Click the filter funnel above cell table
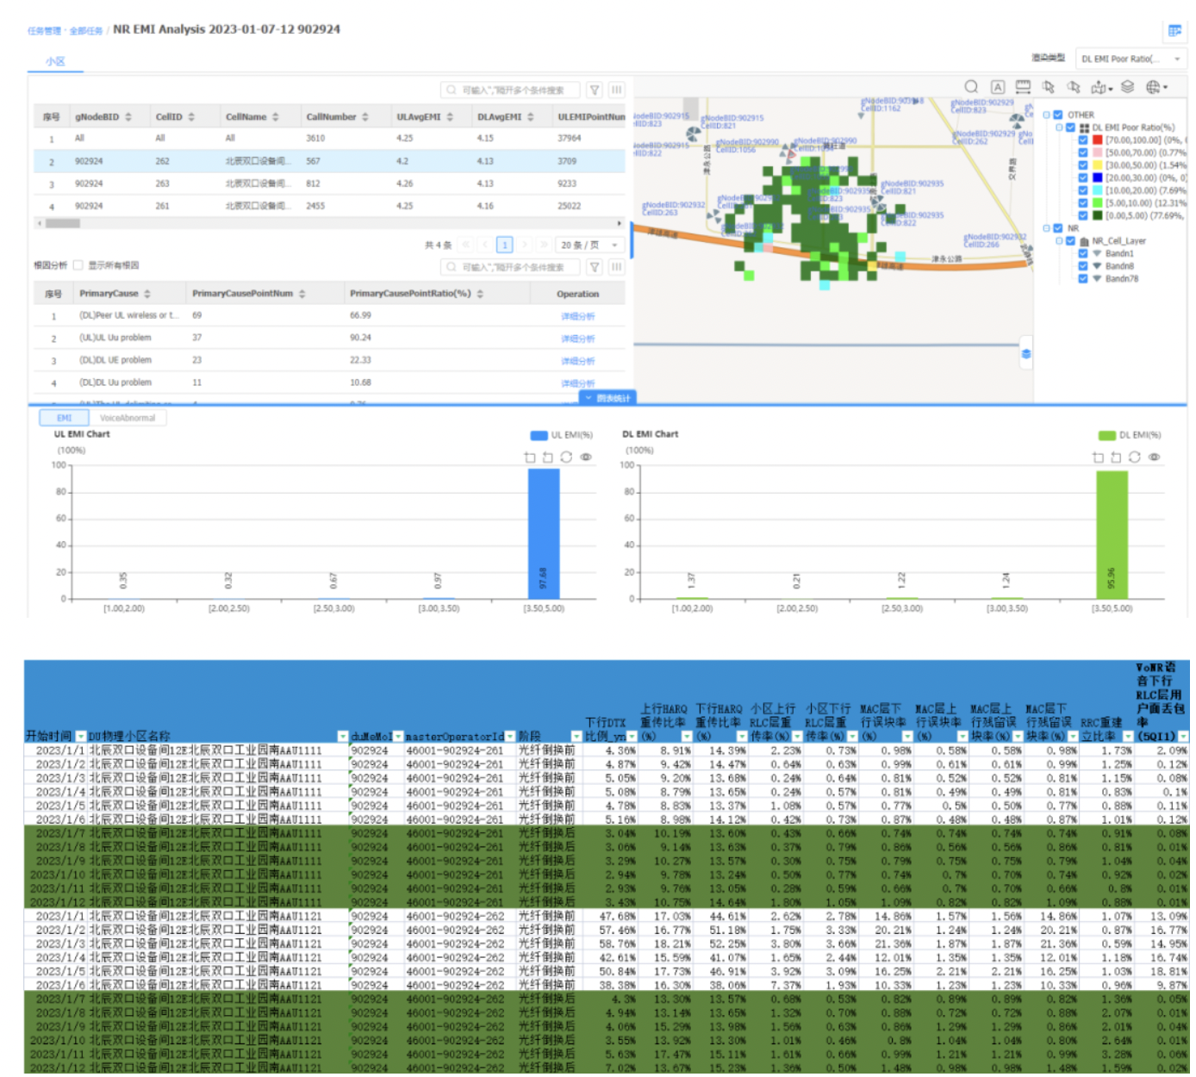This screenshot has height=1077, width=1196. click(x=595, y=90)
